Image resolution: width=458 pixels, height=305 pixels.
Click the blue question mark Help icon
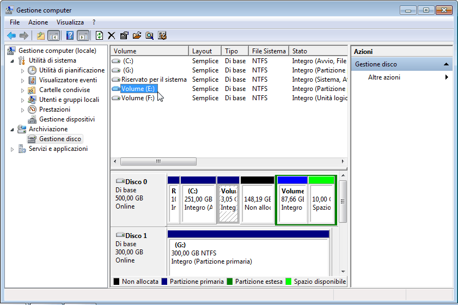[x=70, y=35]
